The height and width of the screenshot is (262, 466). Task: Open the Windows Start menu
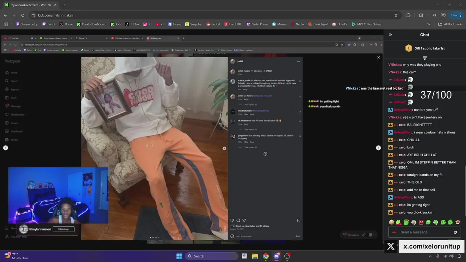[x=179, y=256]
